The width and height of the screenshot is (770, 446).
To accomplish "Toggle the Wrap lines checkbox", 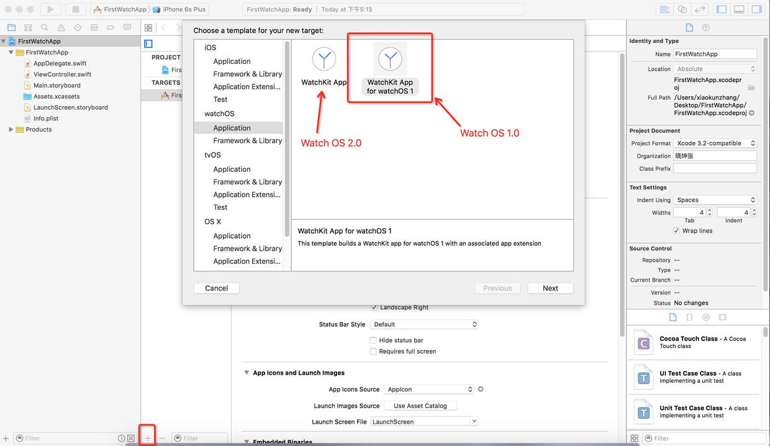I will [x=676, y=231].
